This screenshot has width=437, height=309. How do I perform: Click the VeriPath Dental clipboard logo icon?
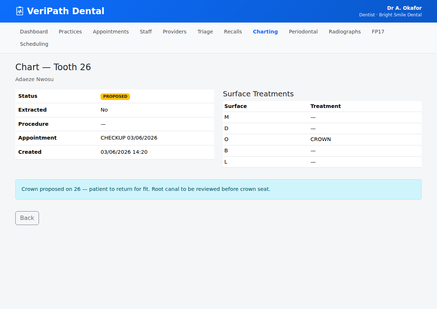tap(20, 11)
